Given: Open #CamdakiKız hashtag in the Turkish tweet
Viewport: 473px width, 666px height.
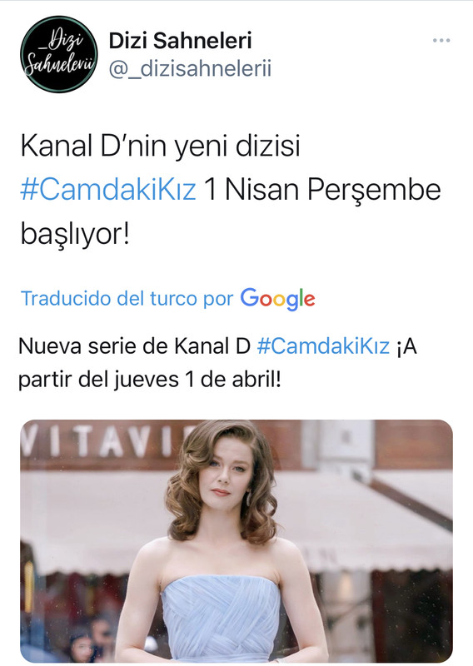Looking at the screenshot, I should pyautogui.click(x=108, y=190).
